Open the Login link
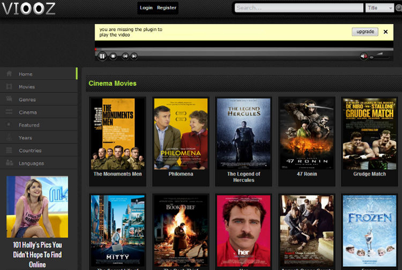Image resolution: width=402 pixels, height=270 pixels. 146,8
